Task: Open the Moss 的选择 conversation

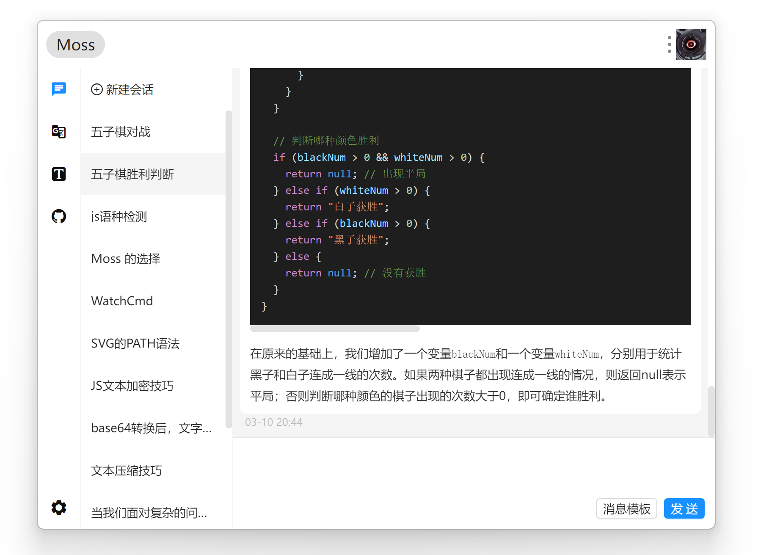Action: [x=153, y=259]
